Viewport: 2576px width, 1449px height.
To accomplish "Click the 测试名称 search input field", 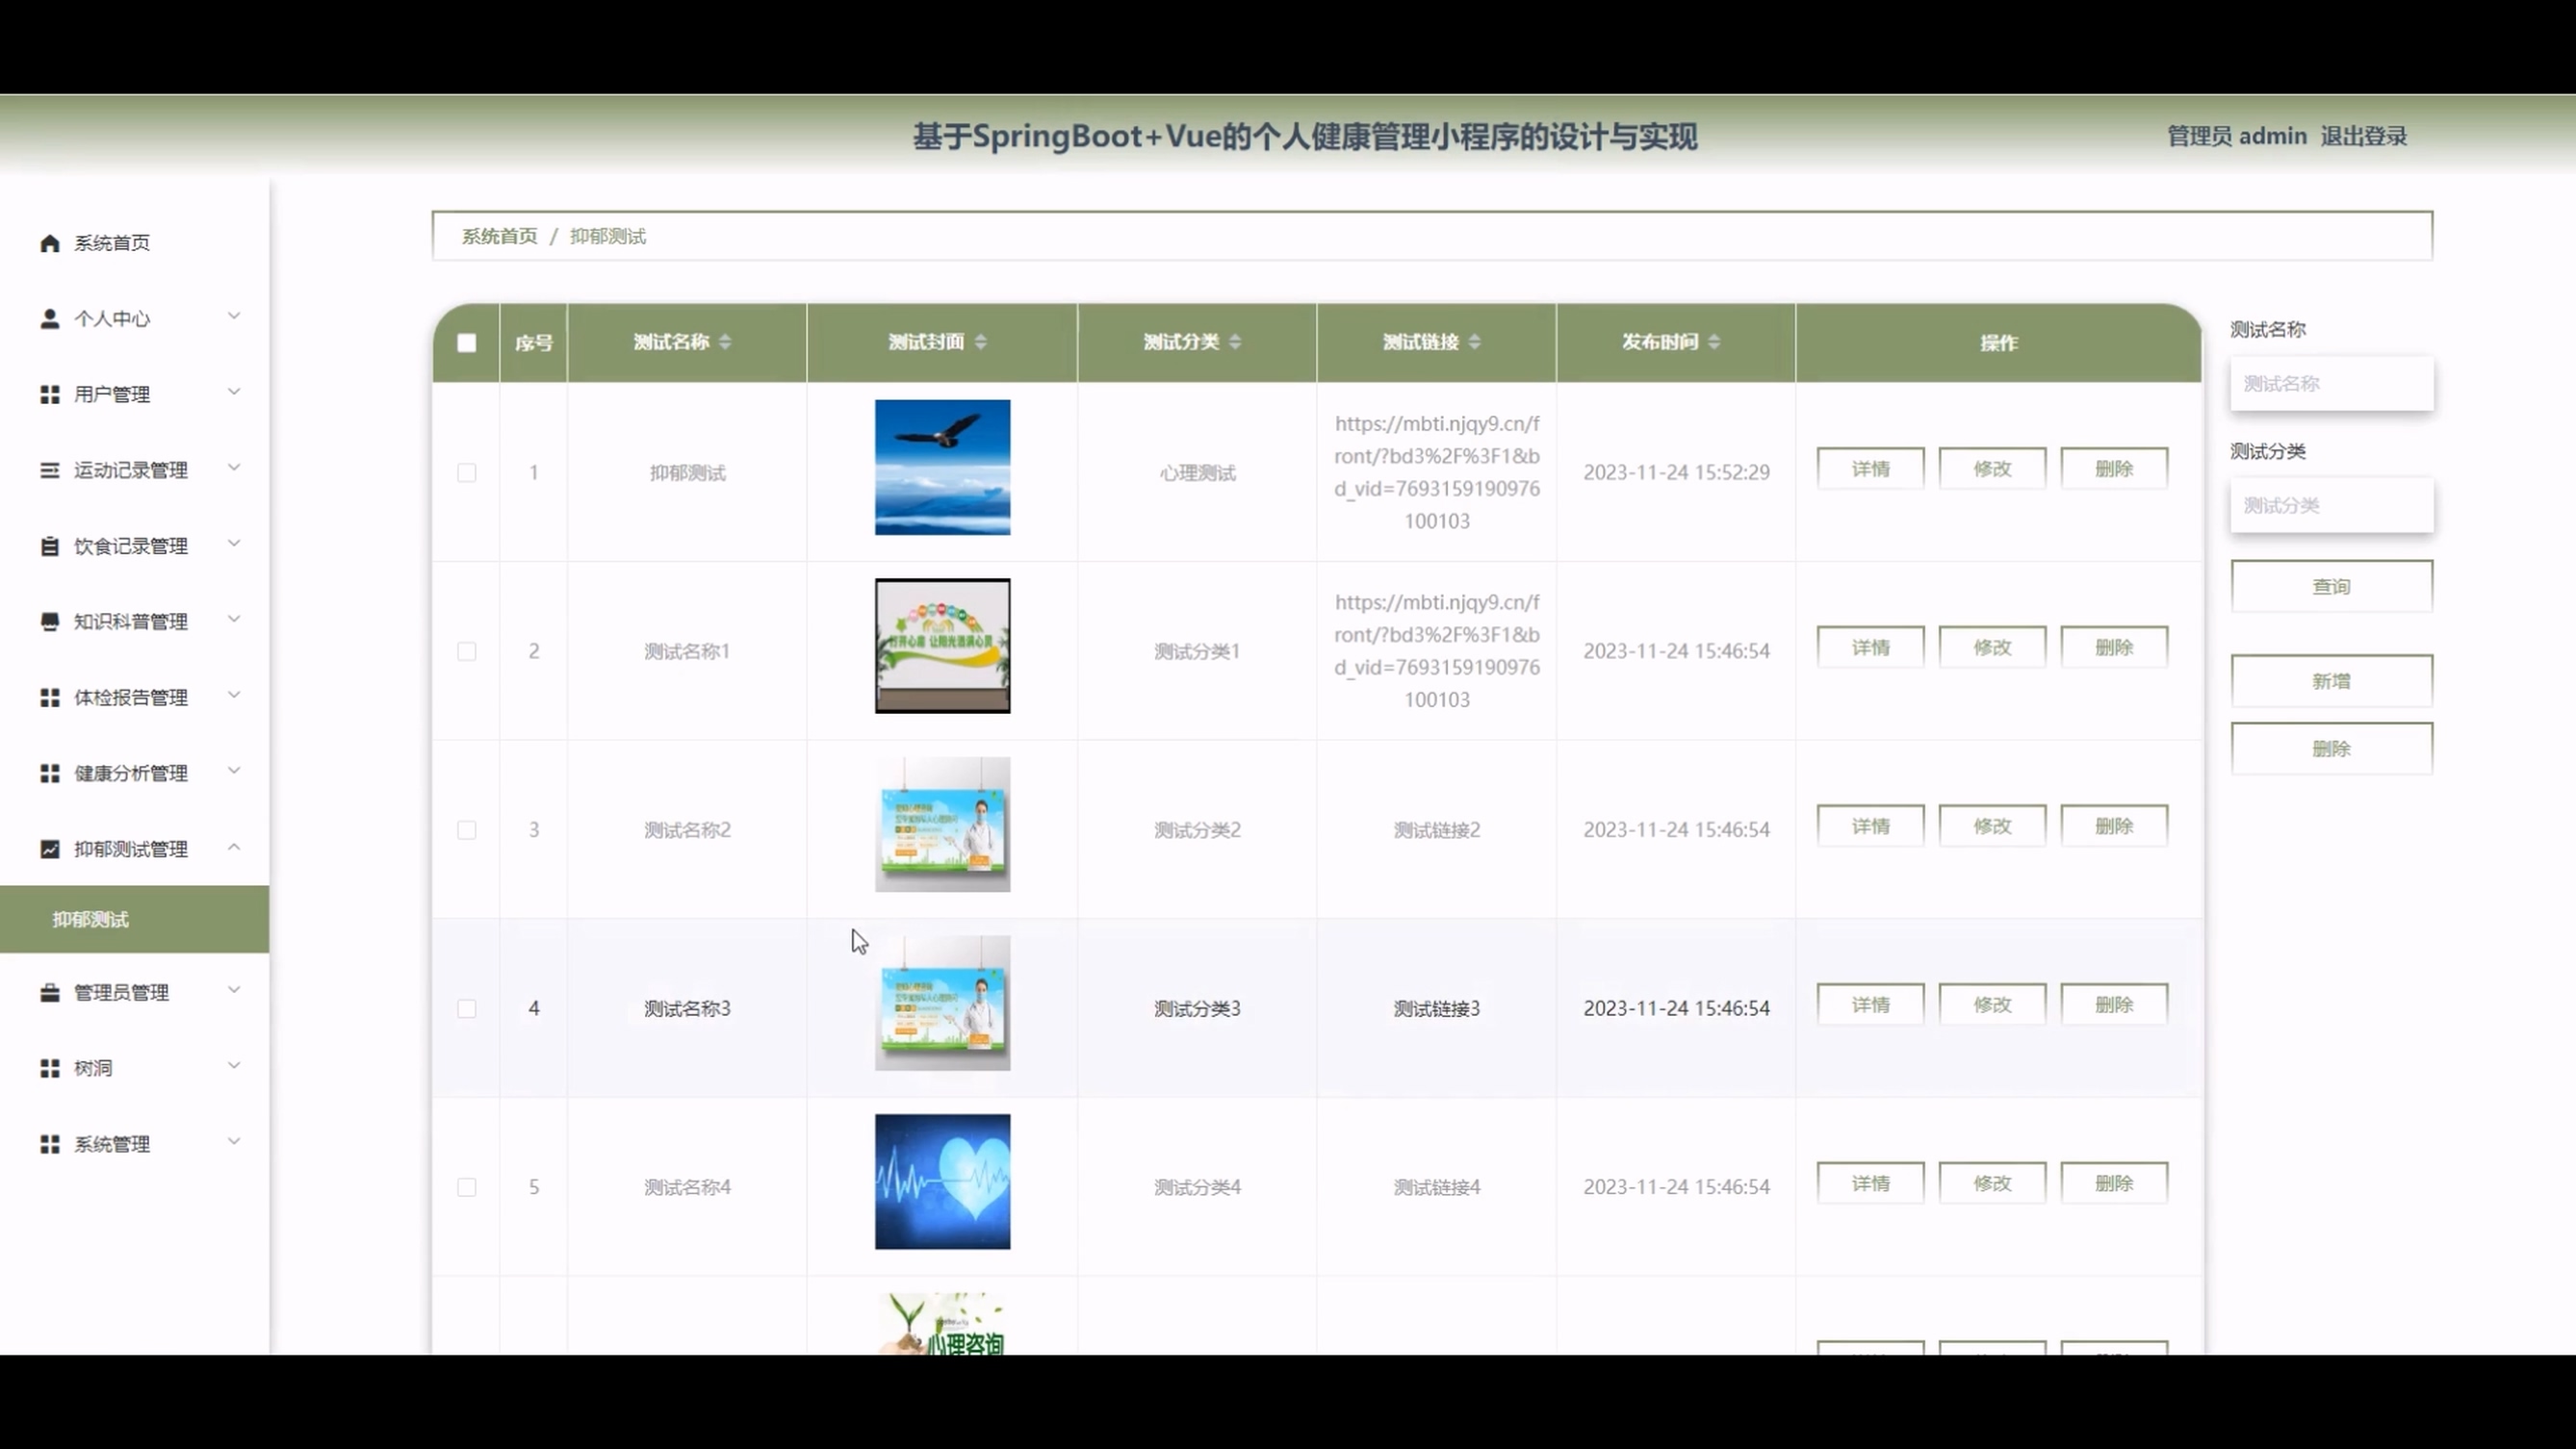I will click(2331, 384).
